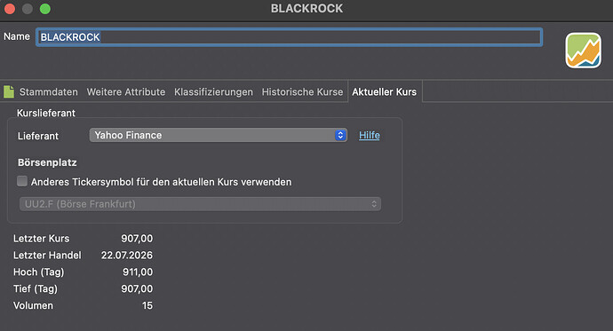Click the gray minimize window button
Viewport: 613px width, 331px height.
pos(28,9)
